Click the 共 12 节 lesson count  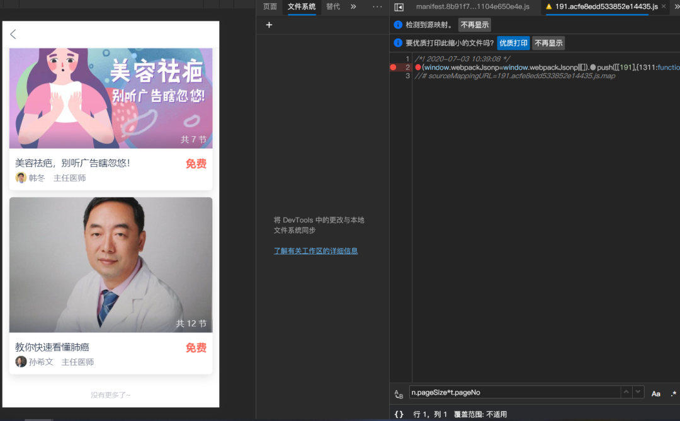pos(191,323)
